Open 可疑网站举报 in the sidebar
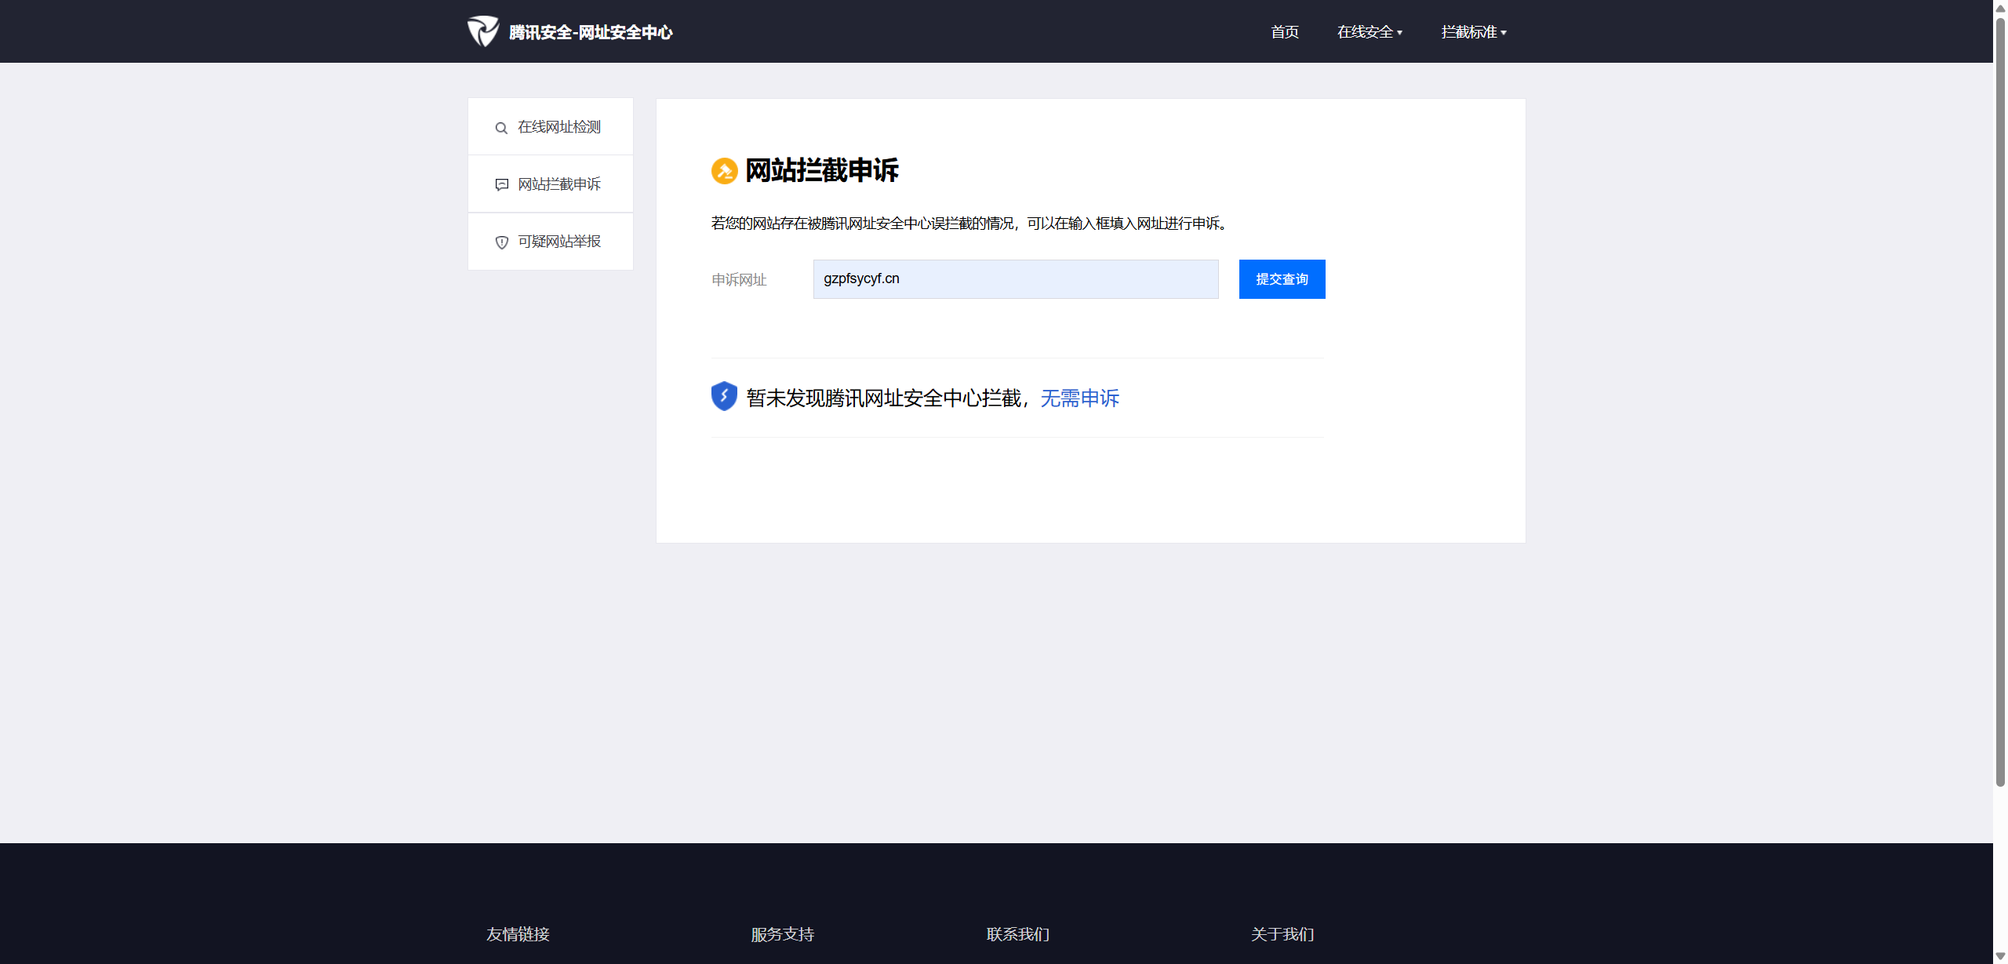Screen dimensions: 2008x964 coord(558,242)
